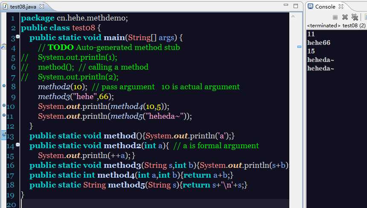The height and width of the screenshot is (208, 367).
Task: Click '10 is actual argument' comment text
Action: (200, 87)
